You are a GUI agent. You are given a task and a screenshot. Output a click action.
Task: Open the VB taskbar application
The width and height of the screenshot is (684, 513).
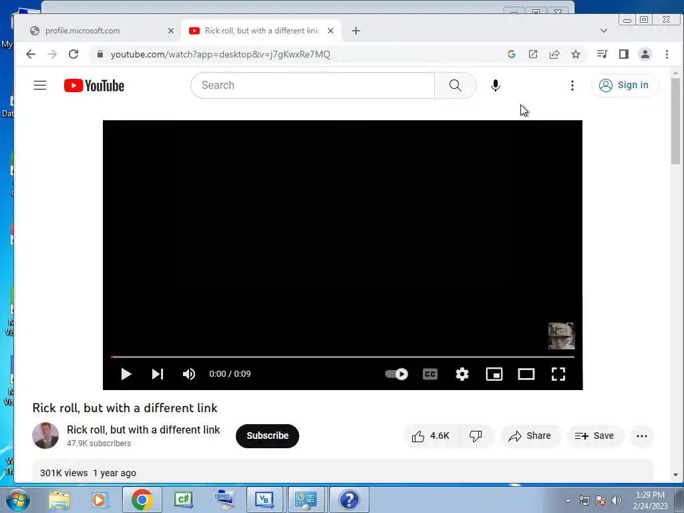(265, 500)
